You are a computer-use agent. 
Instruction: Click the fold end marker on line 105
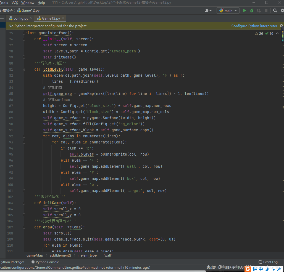click(x=24, y=215)
